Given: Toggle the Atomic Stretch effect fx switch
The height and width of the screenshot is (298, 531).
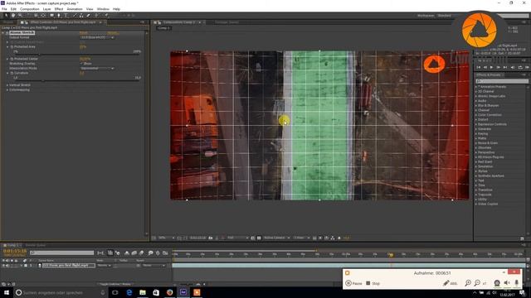Looking at the screenshot, I should click(7, 33).
